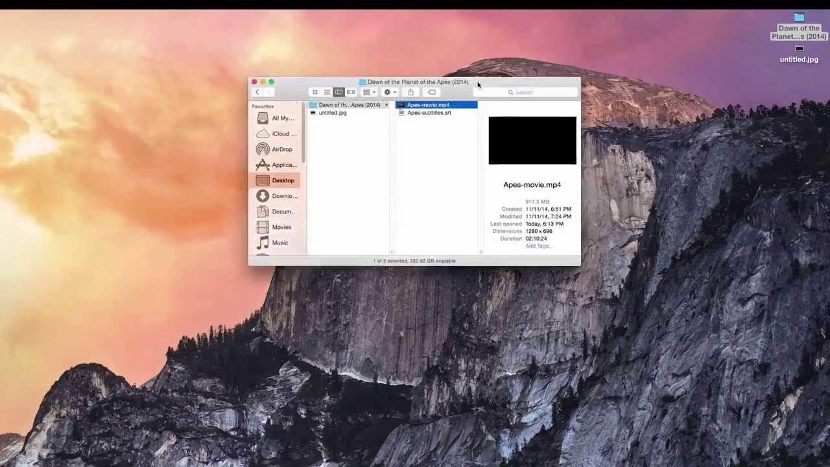Viewport: 830px width, 467px height.
Task: Select untitled.jpg in first Finder column
Action: coord(349,113)
